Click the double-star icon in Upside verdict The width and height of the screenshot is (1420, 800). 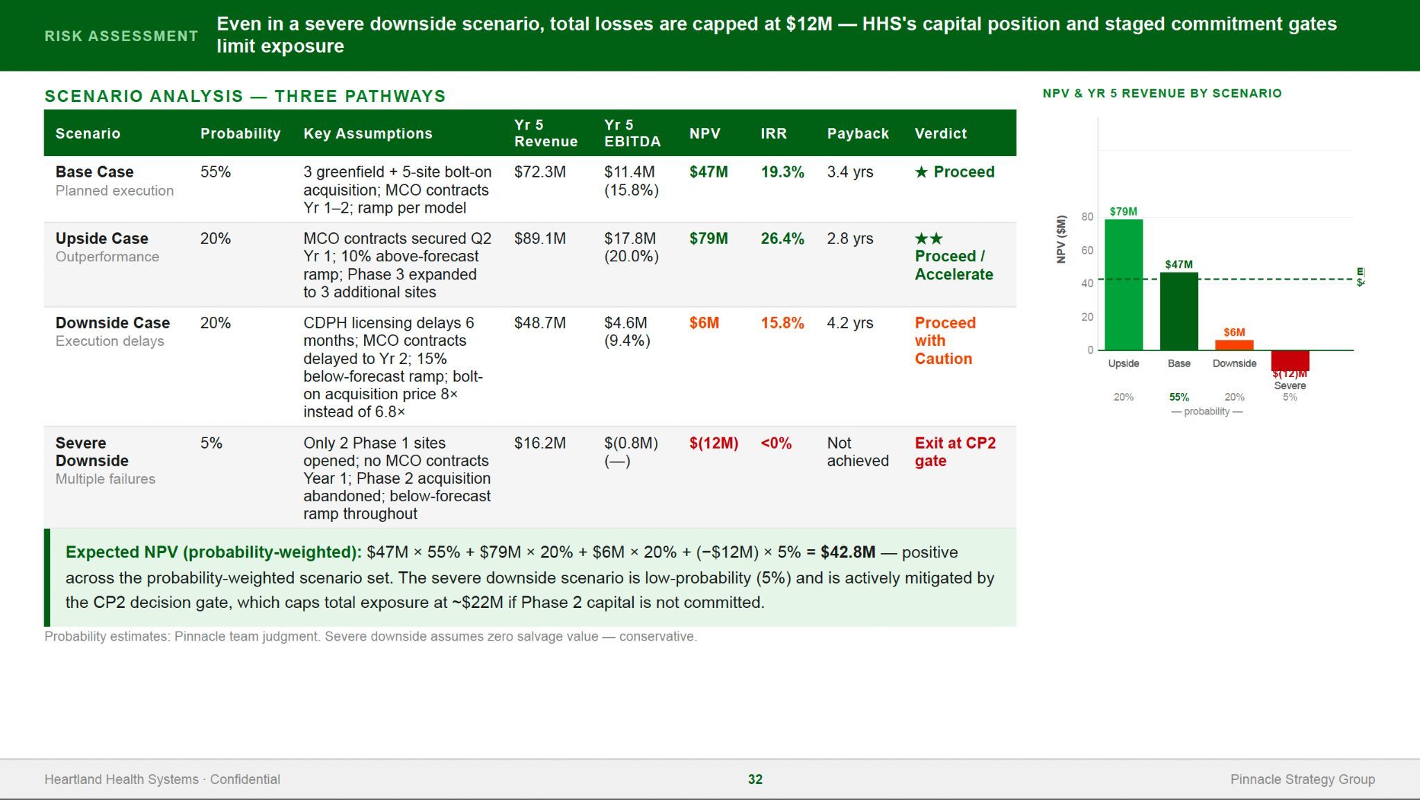pyautogui.click(x=929, y=238)
